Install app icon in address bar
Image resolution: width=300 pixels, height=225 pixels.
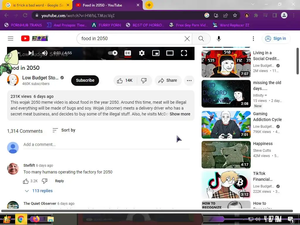pyautogui.click(x=216, y=15)
